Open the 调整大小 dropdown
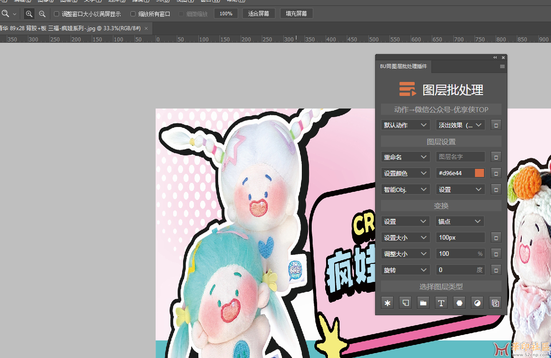551x358 pixels. click(x=406, y=254)
